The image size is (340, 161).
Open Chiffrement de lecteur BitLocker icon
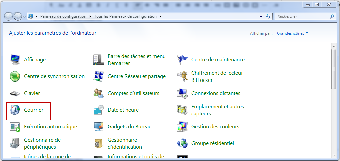[x=182, y=76]
